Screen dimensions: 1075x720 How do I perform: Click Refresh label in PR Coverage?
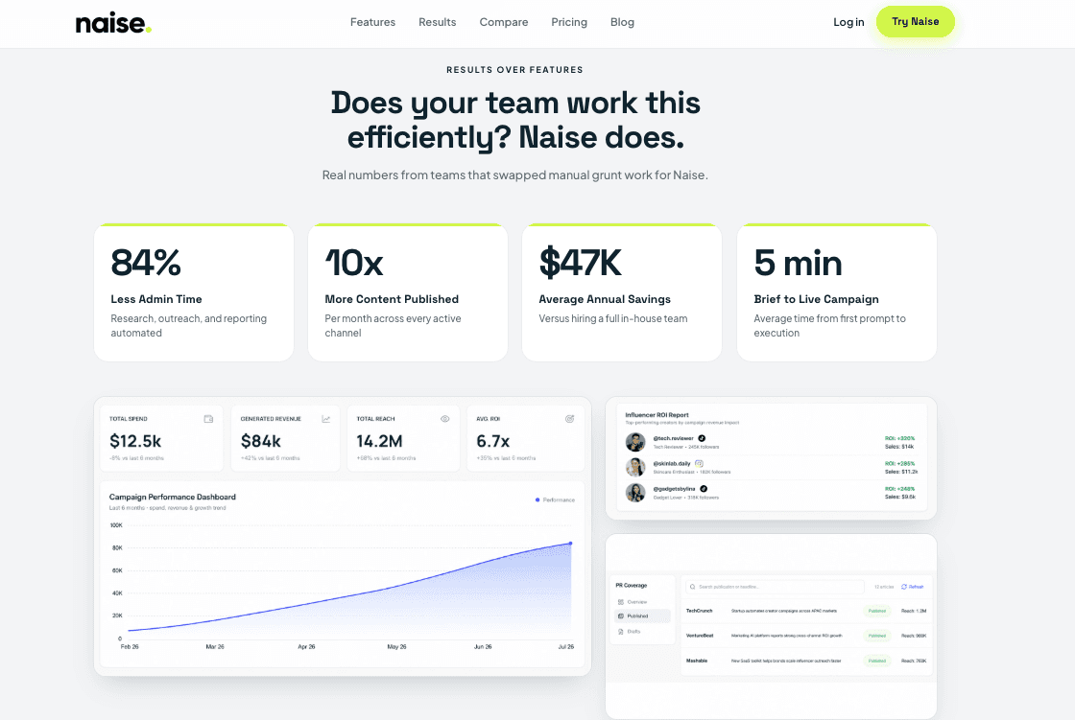tap(916, 587)
